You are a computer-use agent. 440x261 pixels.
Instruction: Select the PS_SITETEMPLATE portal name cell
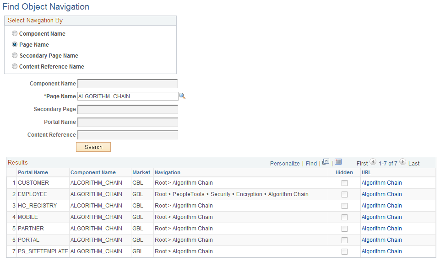pyautogui.click(x=43, y=252)
